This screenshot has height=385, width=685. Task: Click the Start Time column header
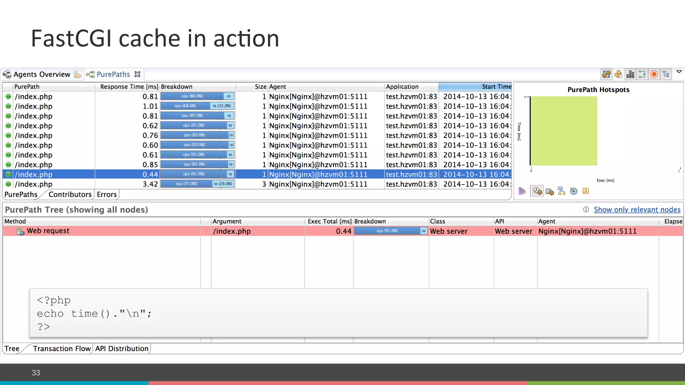[475, 87]
